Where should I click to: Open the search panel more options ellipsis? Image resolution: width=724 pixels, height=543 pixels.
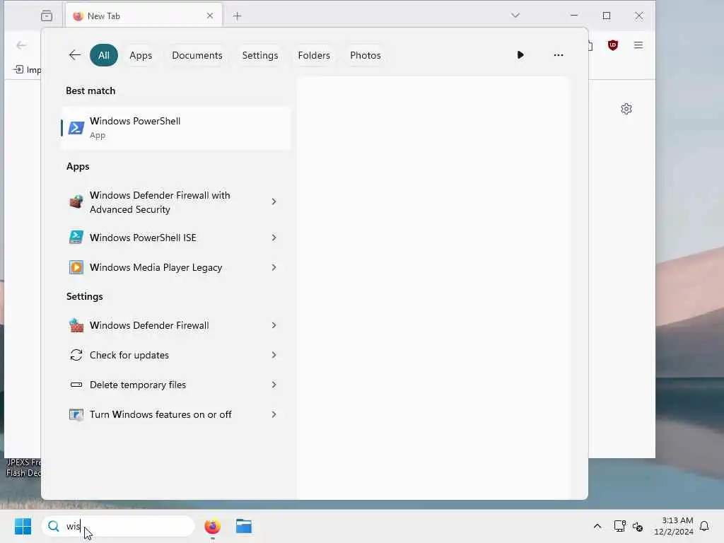tap(559, 55)
